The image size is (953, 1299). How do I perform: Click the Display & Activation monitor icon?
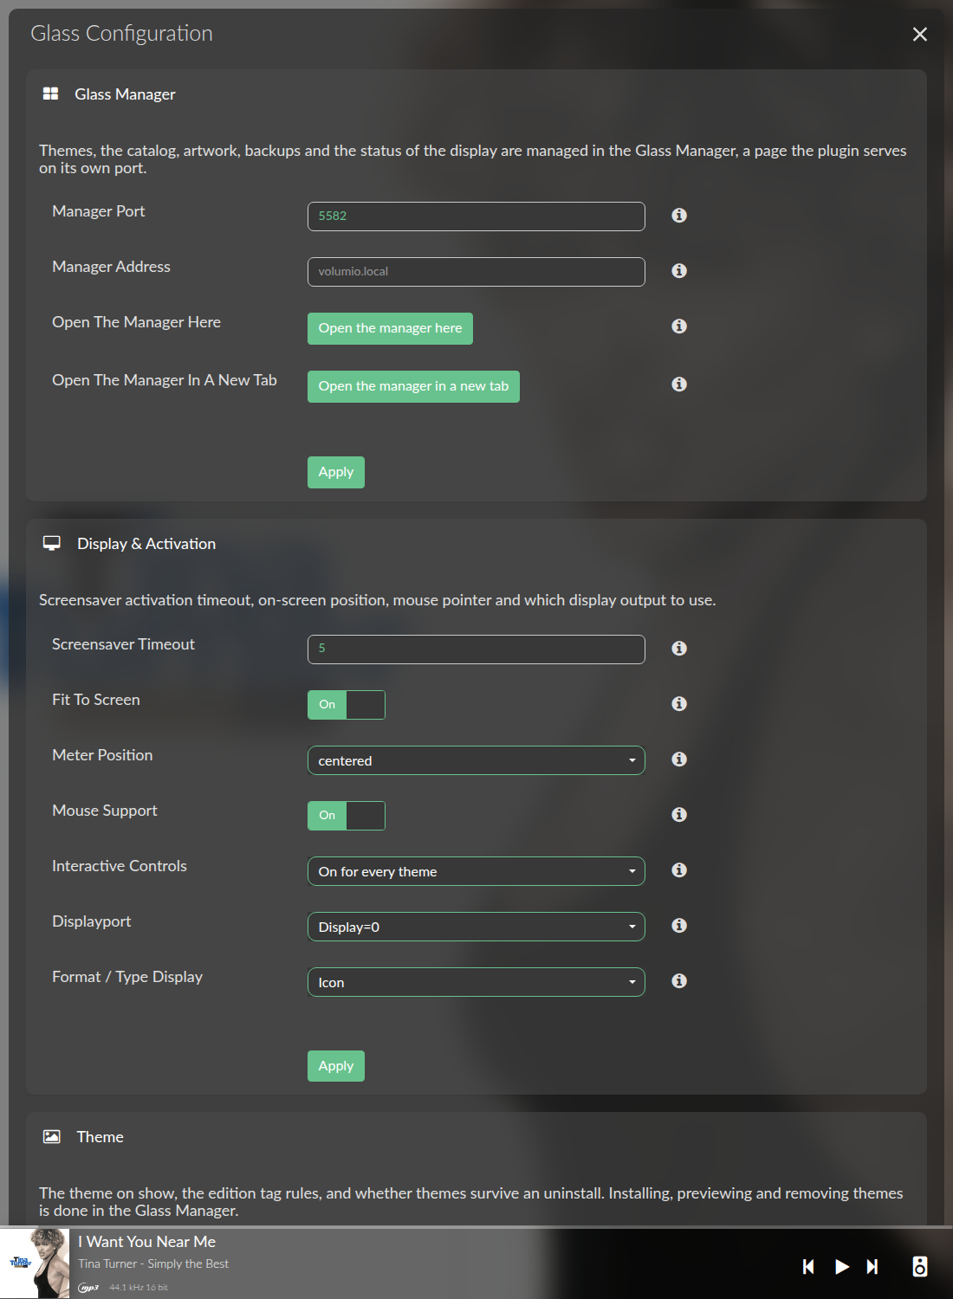pos(52,543)
